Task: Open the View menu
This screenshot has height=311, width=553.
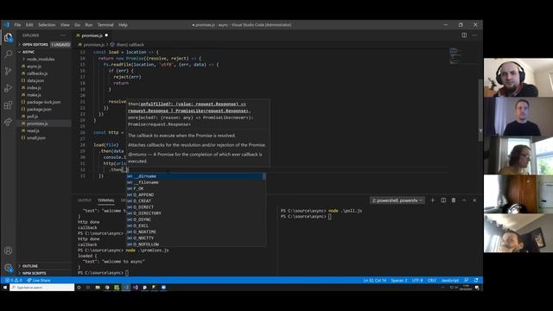Action: click(65, 25)
